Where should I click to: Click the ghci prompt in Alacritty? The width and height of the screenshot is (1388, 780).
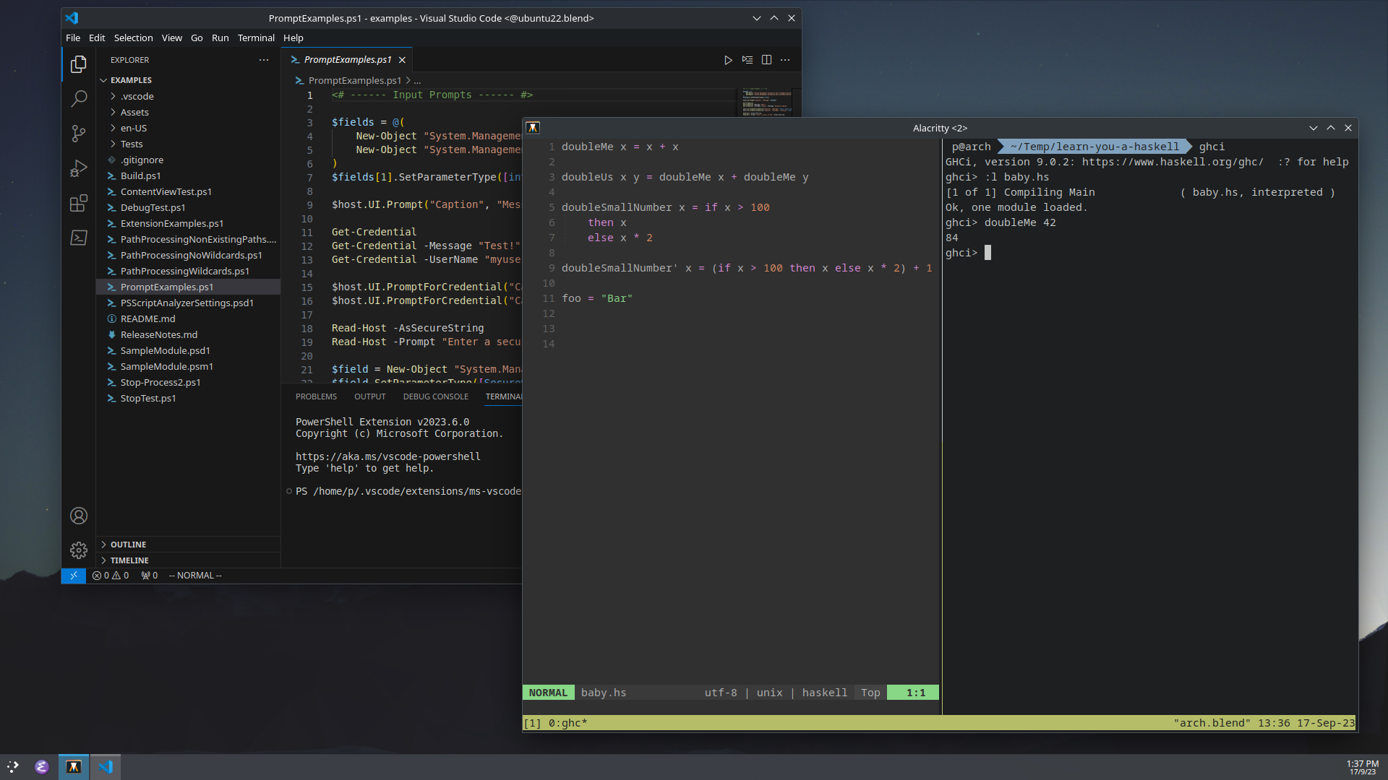pos(961,253)
